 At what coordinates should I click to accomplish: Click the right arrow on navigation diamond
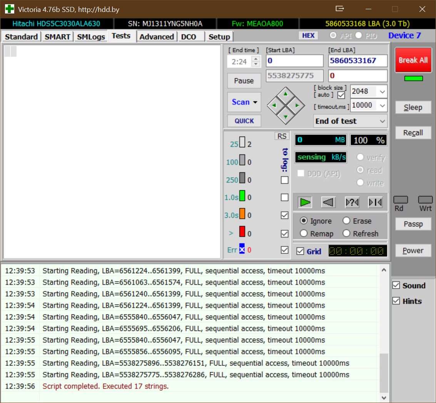coord(297,105)
